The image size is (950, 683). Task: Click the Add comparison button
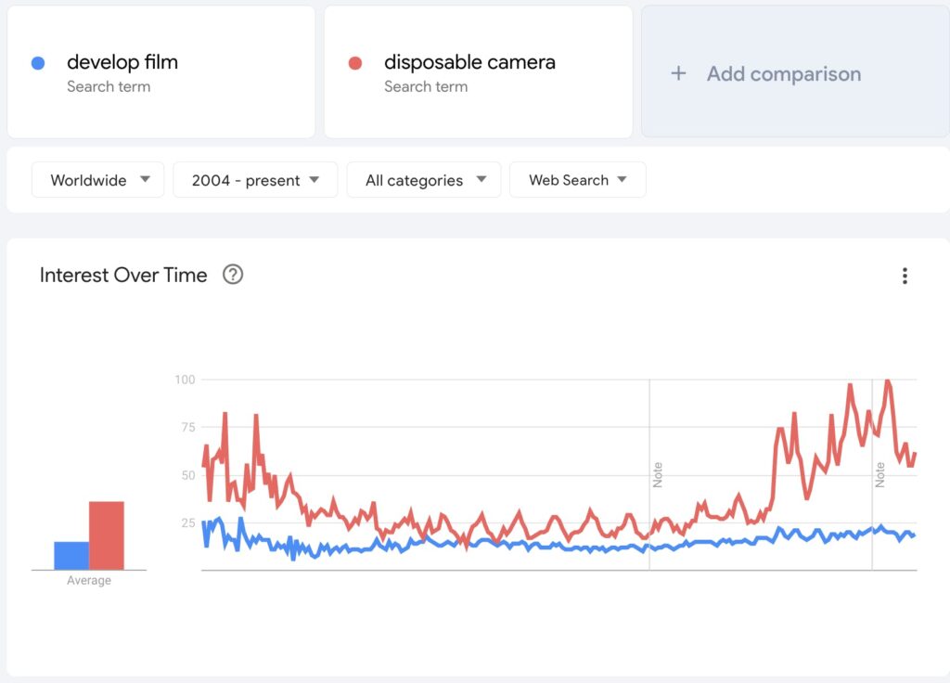(795, 72)
